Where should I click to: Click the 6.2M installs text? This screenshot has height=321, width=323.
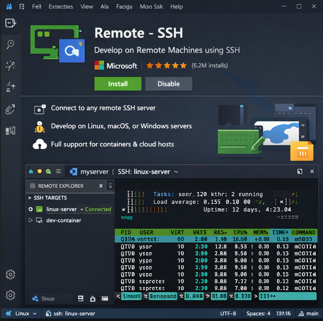[210, 65]
